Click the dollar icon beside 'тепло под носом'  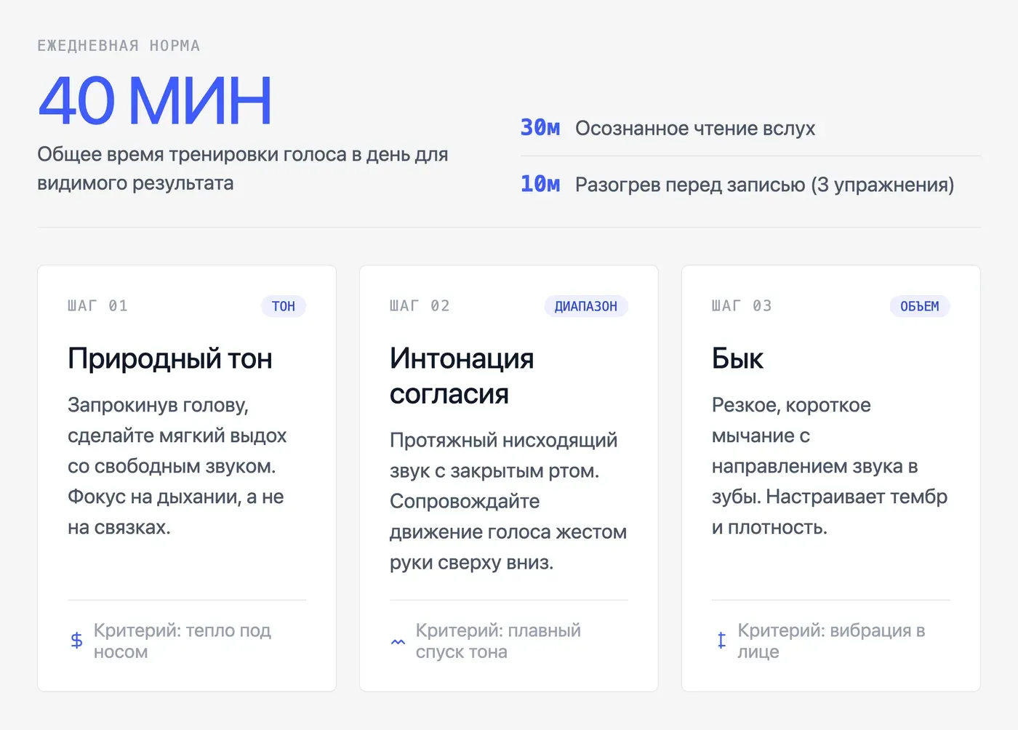tap(76, 641)
